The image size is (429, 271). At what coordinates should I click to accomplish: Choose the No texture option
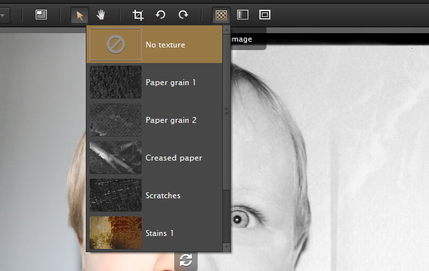(155, 44)
